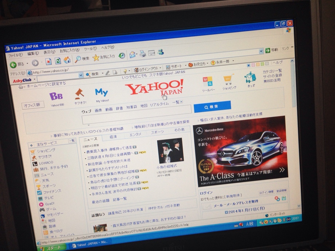Image resolution: width=335 pixels, height=251 pixels.
Task: Click the page scrollbar's up arrow
Action: pyautogui.click(x=292, y=61)
